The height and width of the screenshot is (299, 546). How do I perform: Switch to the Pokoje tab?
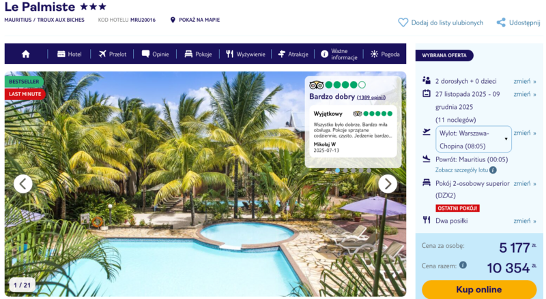click(x=198, y=54)
